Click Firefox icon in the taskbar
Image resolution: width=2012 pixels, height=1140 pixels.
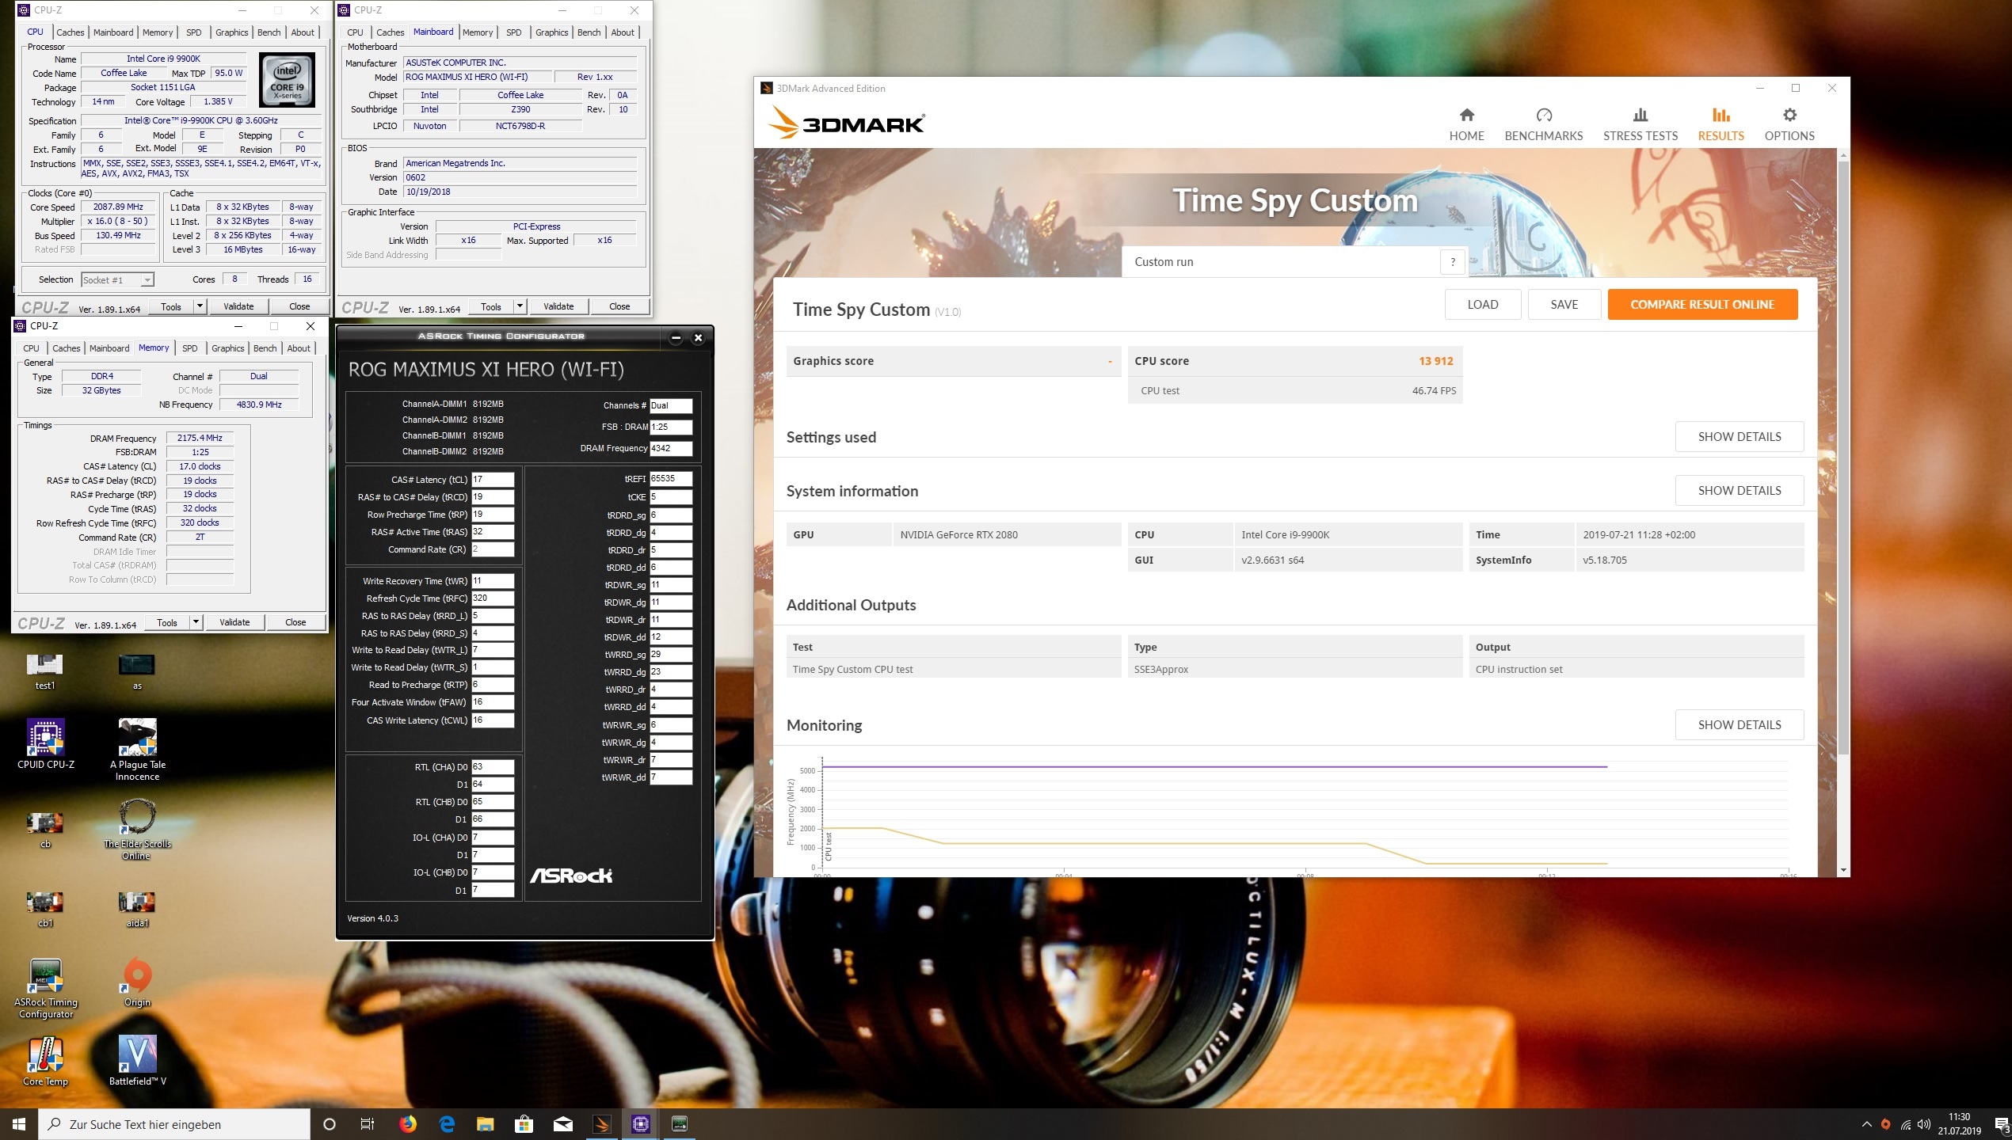tap(407, 1123)
